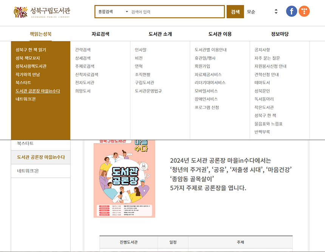Go to 공지사항 notices
This screenshot has height=252, width=325.
click(262, 50)
